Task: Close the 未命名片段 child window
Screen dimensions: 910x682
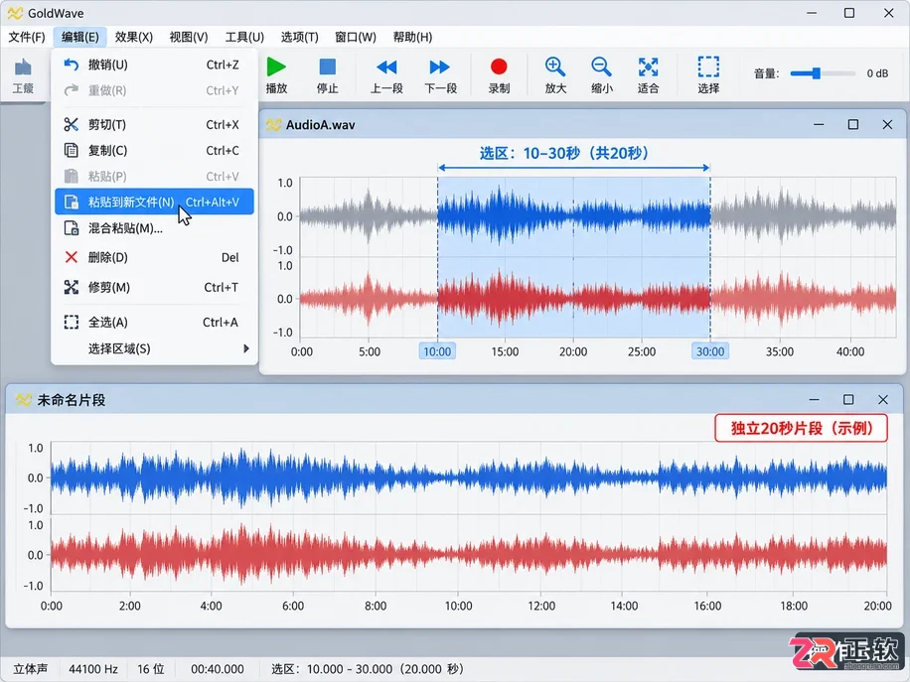Action: pyautogui.click(x=883, y=400)
